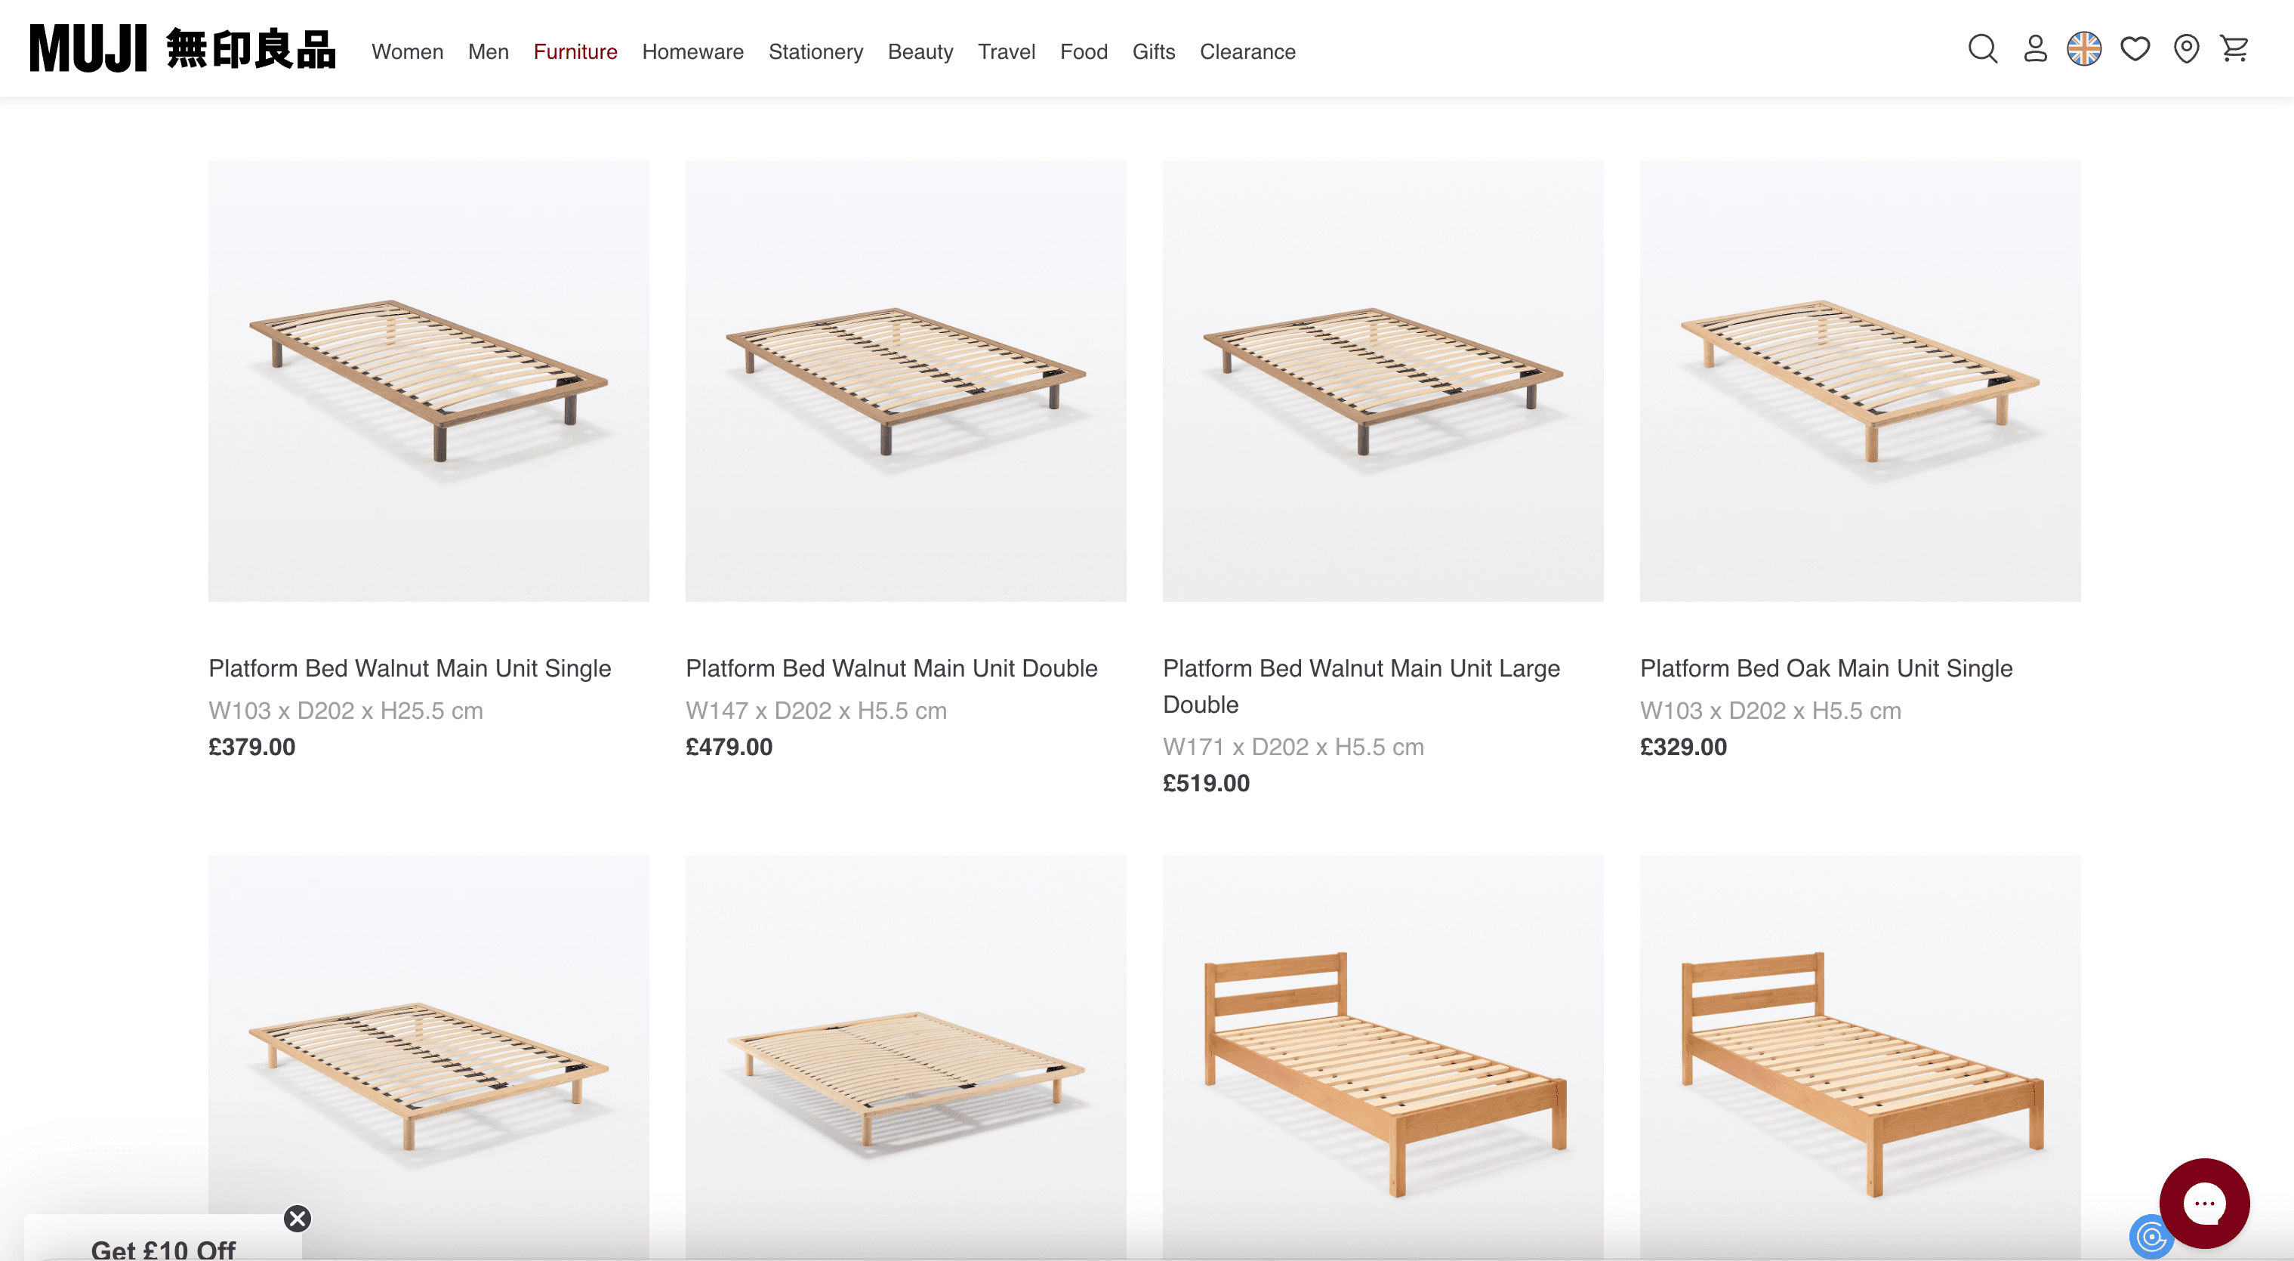Select the Clearance menu item
The height and width of the screenshot is (1261, 2294).
coord(1247,51)
